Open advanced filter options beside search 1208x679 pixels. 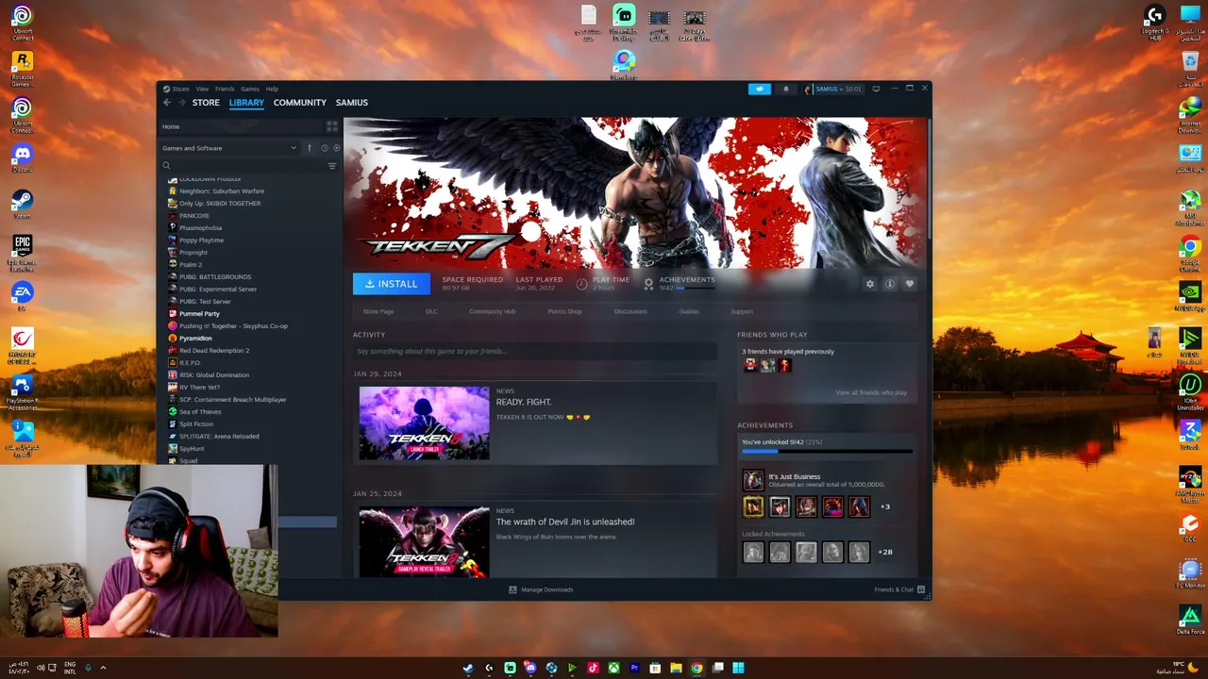(331, 166)
